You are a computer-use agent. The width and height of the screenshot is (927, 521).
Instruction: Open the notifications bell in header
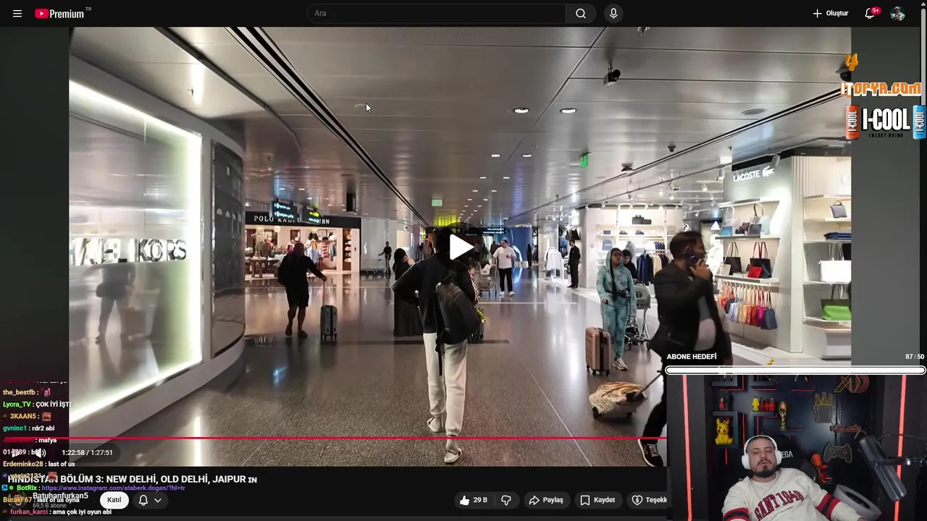pyautogui.click(x=871, y=14)
